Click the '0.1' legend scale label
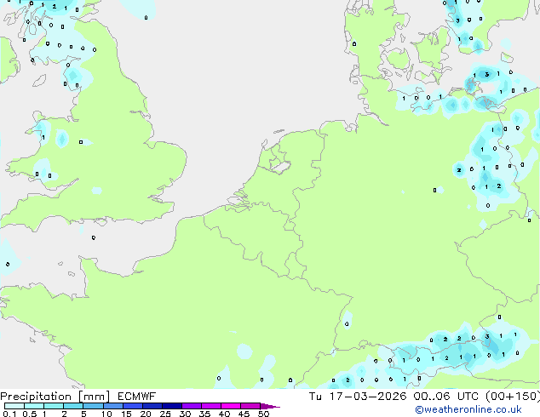Viewport: 540px width, 417px height. click(x=9, y=414)
